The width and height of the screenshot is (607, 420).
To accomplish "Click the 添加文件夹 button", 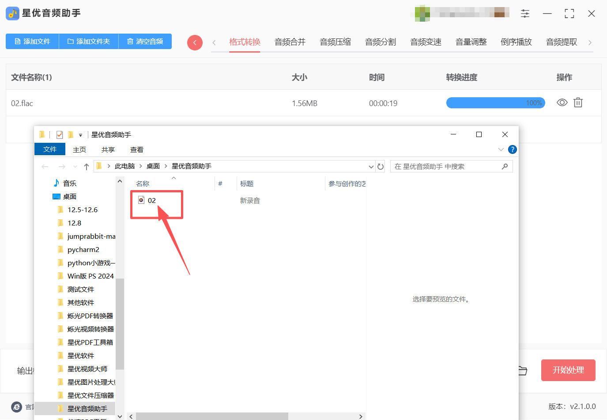I will coord(89,42).
